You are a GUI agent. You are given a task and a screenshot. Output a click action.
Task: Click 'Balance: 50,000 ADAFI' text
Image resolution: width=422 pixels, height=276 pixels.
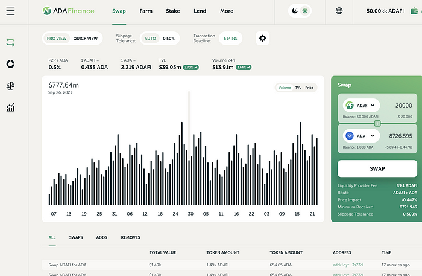click(x=361, y=117)
